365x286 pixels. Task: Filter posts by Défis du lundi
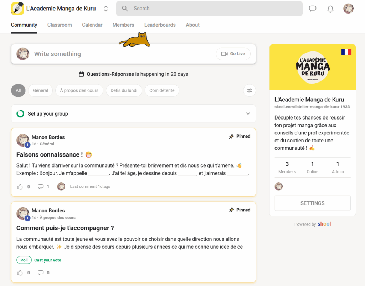coord(124,90)
